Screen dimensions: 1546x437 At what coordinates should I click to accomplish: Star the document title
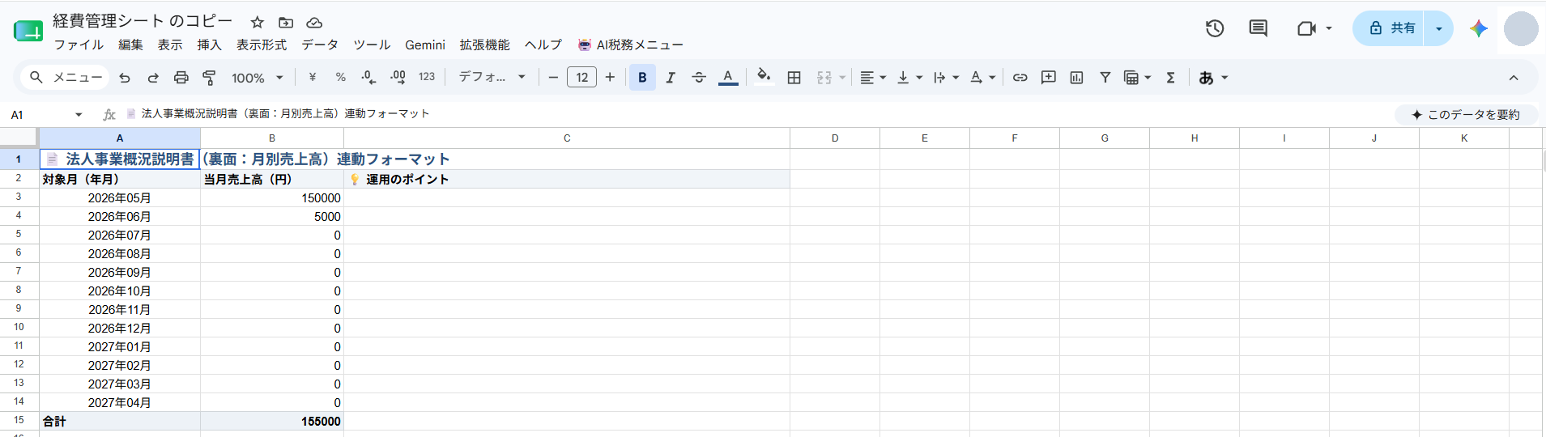point(258,23)
